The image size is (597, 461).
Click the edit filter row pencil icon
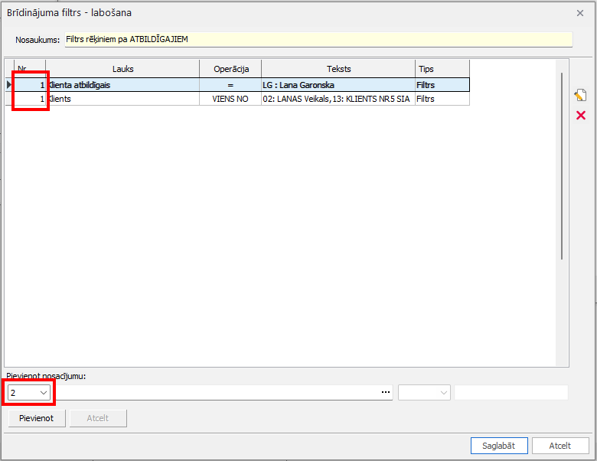tap(580, 95)
